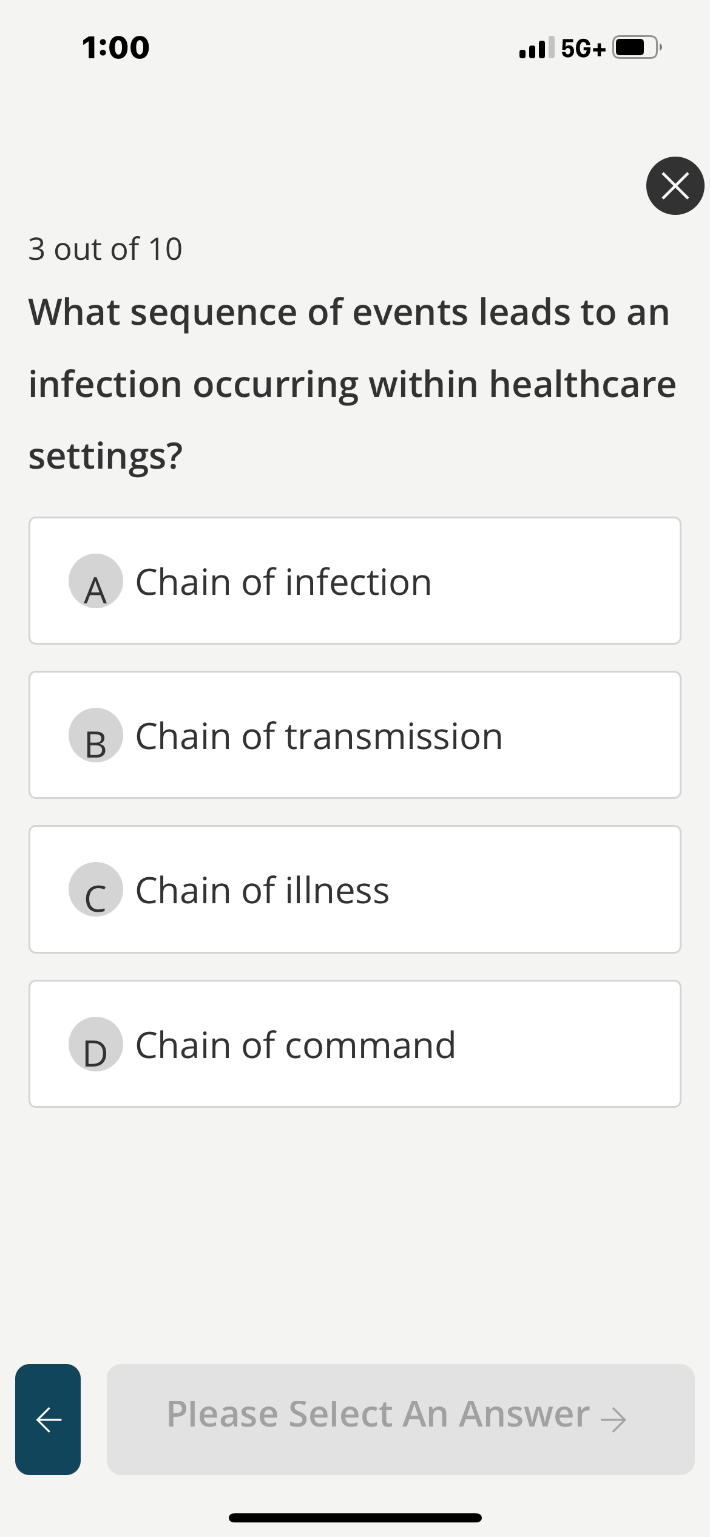Viewport: 710px width, 1537px height.
Task: Select the 'Chain of infection' answer
Action: click(x=355, y=580)
